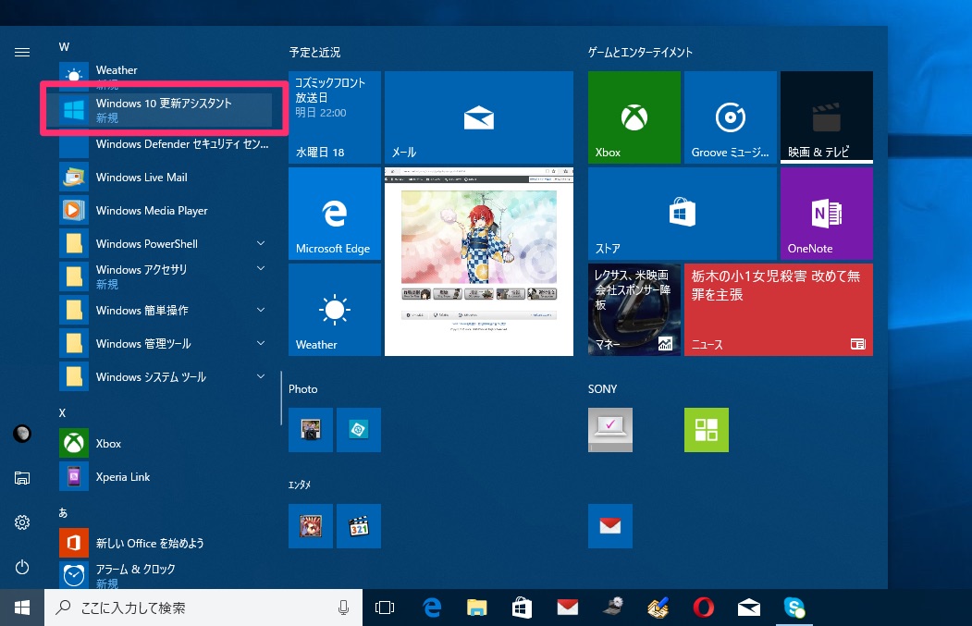Open the Groove ミュージック tile

(x=731, y=117)
